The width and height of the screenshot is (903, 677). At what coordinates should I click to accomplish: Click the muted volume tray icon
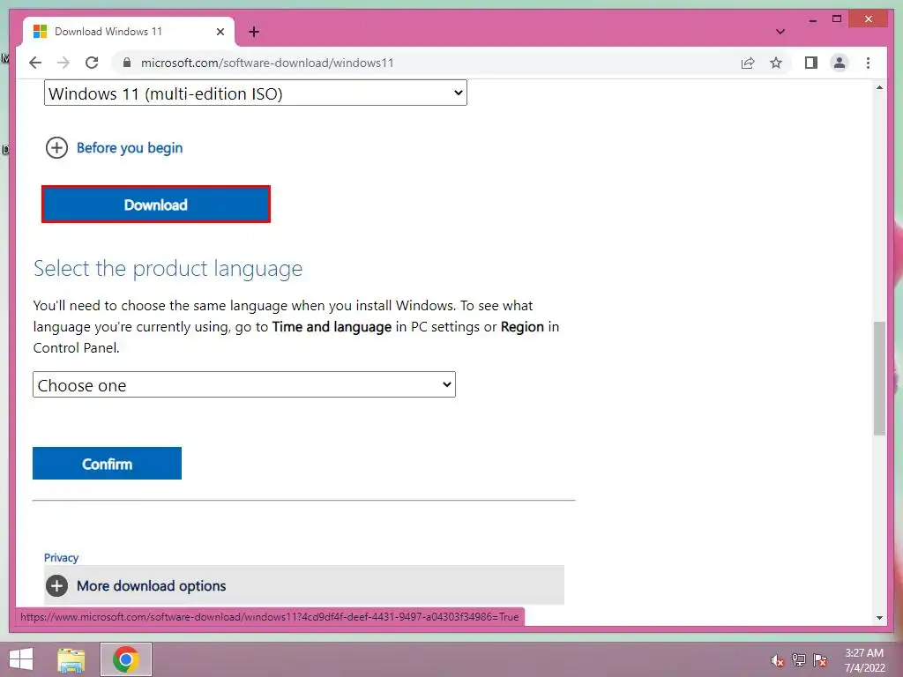point(778,660)
